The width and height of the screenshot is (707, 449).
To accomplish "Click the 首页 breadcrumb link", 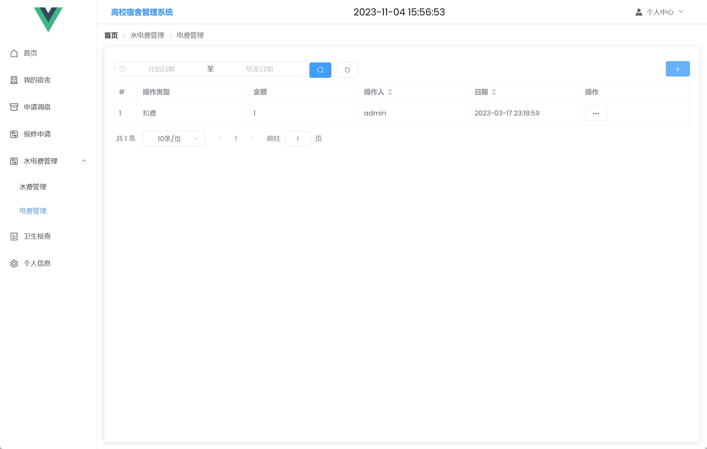I will [x=111, y=35].
